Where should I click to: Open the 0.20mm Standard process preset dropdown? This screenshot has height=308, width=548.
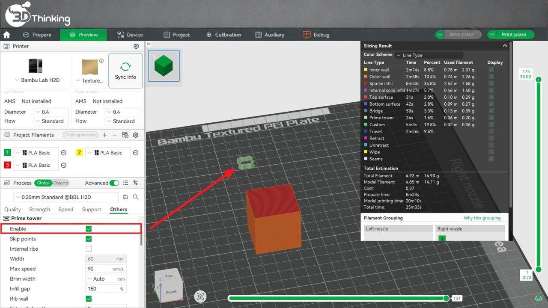(x=66, y=197)
